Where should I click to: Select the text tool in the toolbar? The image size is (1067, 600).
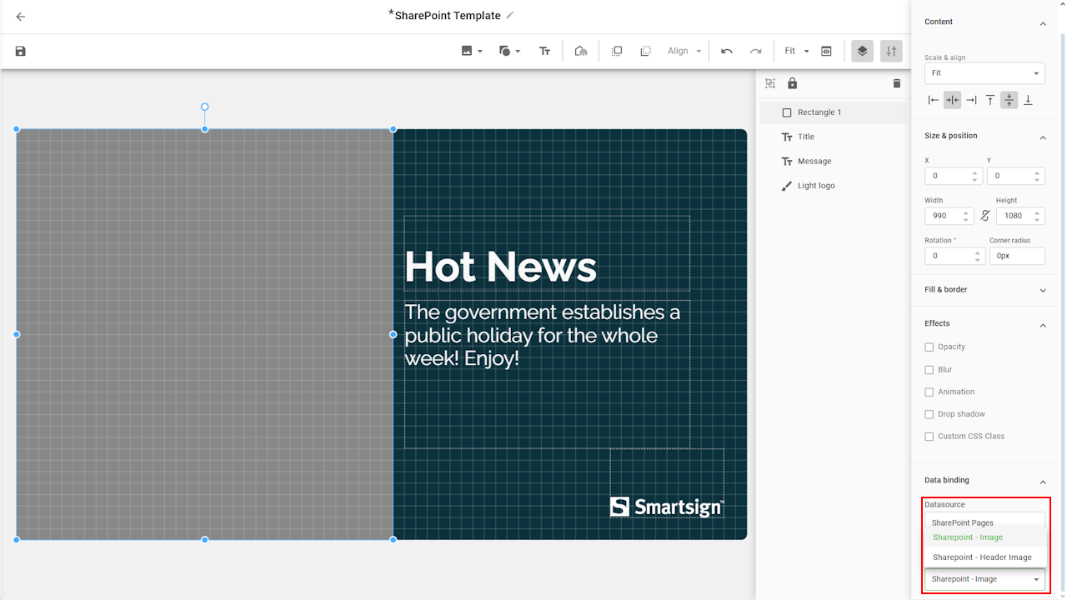(x=544, y=51)
